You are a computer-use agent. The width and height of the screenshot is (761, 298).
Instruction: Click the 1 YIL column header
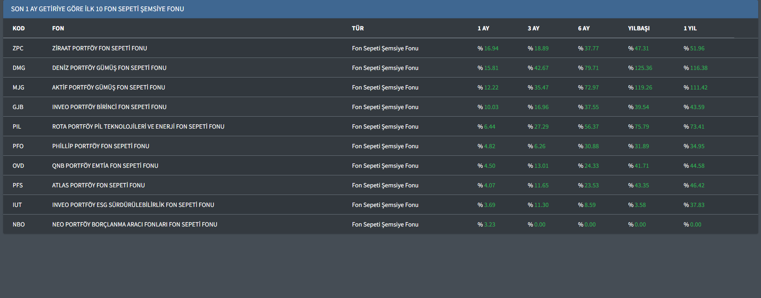coord(690,28)
